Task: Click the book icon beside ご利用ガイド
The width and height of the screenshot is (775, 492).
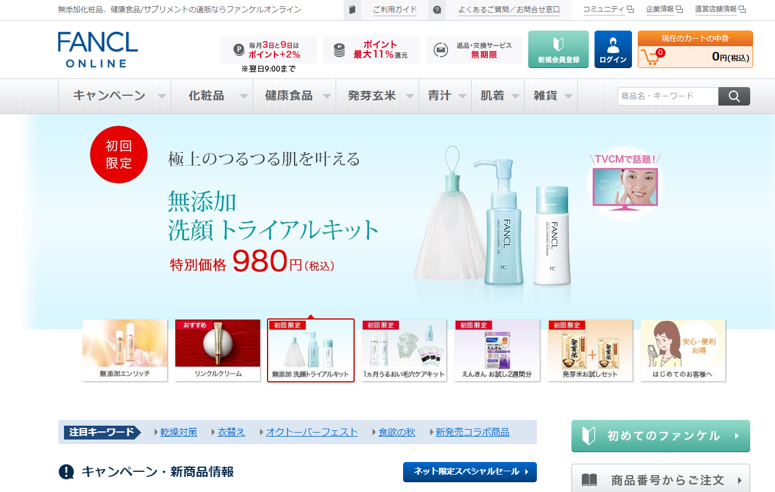Action: 352,10
